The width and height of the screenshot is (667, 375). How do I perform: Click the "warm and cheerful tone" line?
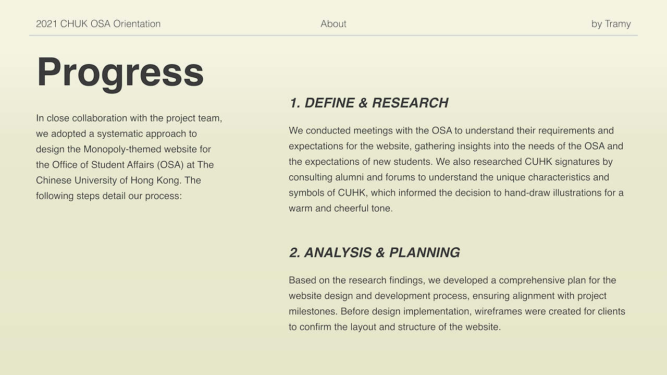(340, 209)
